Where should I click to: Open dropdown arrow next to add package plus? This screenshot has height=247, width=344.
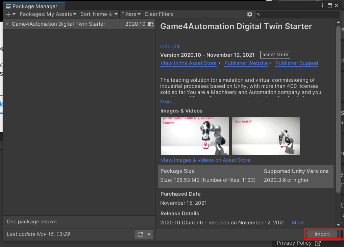coord(14,14)
